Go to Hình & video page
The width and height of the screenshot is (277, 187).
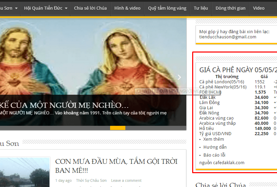pos(127,8)
